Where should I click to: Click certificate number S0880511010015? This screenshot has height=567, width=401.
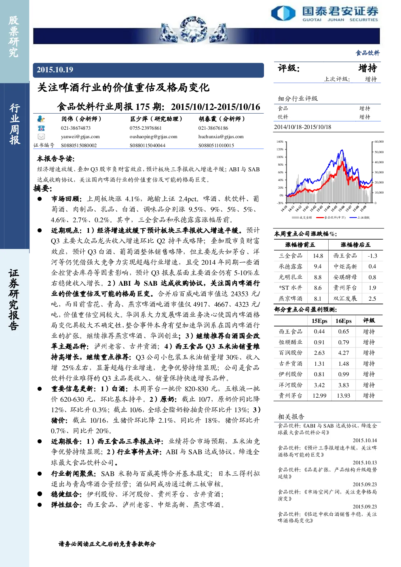(x=216, y=145)
